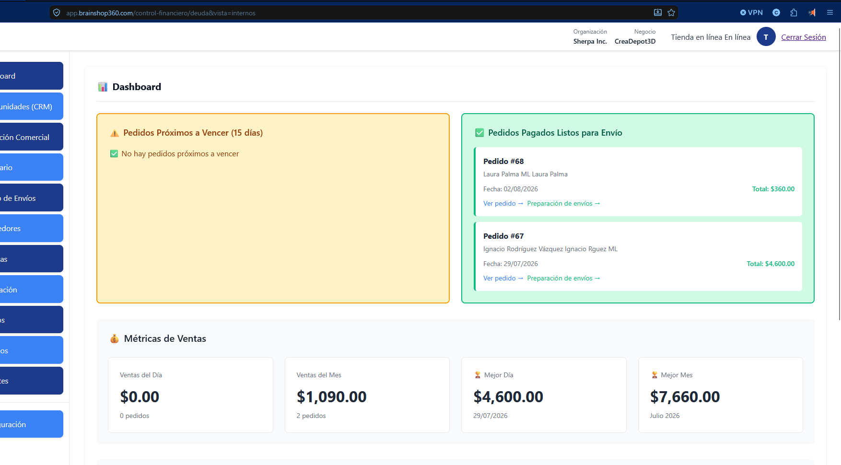This screenshot has width=841, height=465.
Task: Open the configuration sidebar item at bottom
Action: pyautogui.click(x=32, y=424)
